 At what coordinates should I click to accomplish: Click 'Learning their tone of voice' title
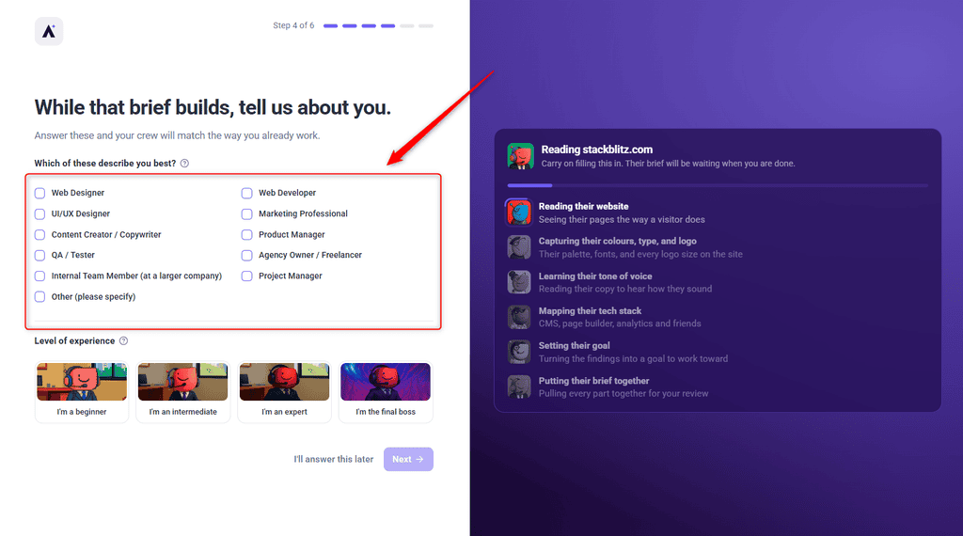[x=595, y=276]
